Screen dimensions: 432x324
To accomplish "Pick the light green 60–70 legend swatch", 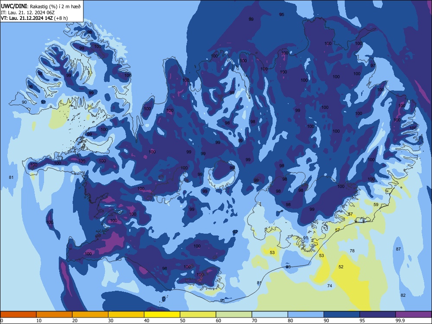I will pyautogui.click(x=234, y=314).
